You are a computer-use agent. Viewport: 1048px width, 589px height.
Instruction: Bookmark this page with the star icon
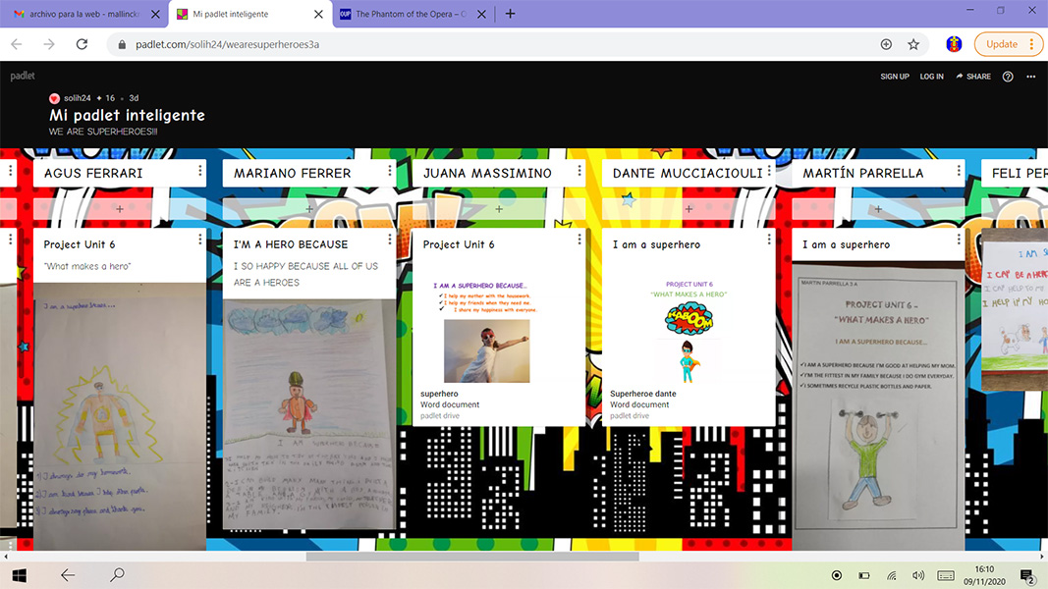pyautogui.click(x=913, y=44)
